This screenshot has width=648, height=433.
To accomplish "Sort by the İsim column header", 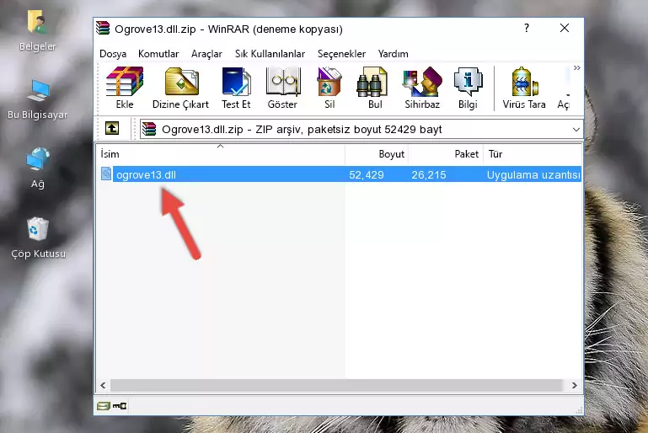I will coord(221,154).
